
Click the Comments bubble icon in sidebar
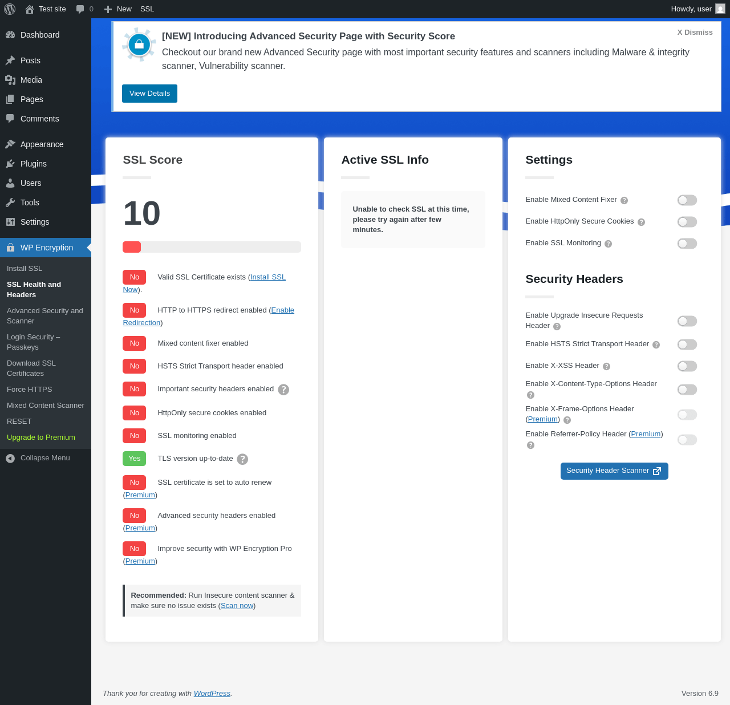10,119
